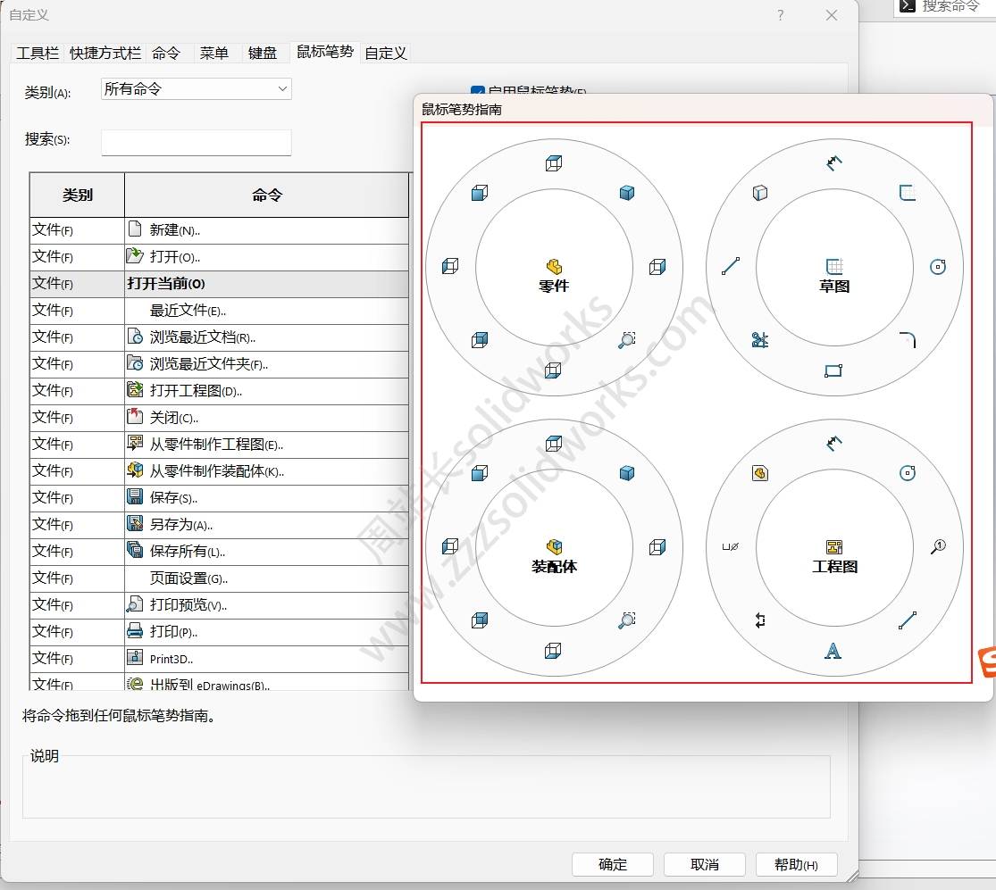Screen dimensions: 996x890
Task: Click the 工程图 drawing icon at wheel center
Action: [x=834, y=546]
